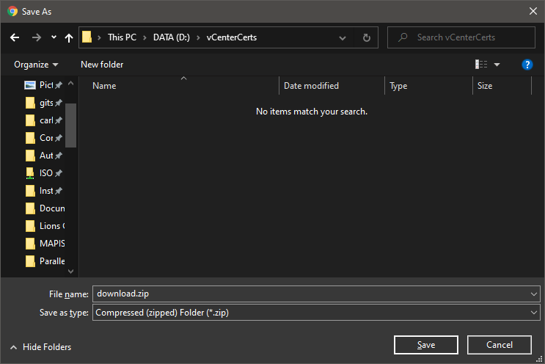Select the ISO folder in sidebar
The height and width of the screenshot is (364, 545).
click(x=45, y=173)
